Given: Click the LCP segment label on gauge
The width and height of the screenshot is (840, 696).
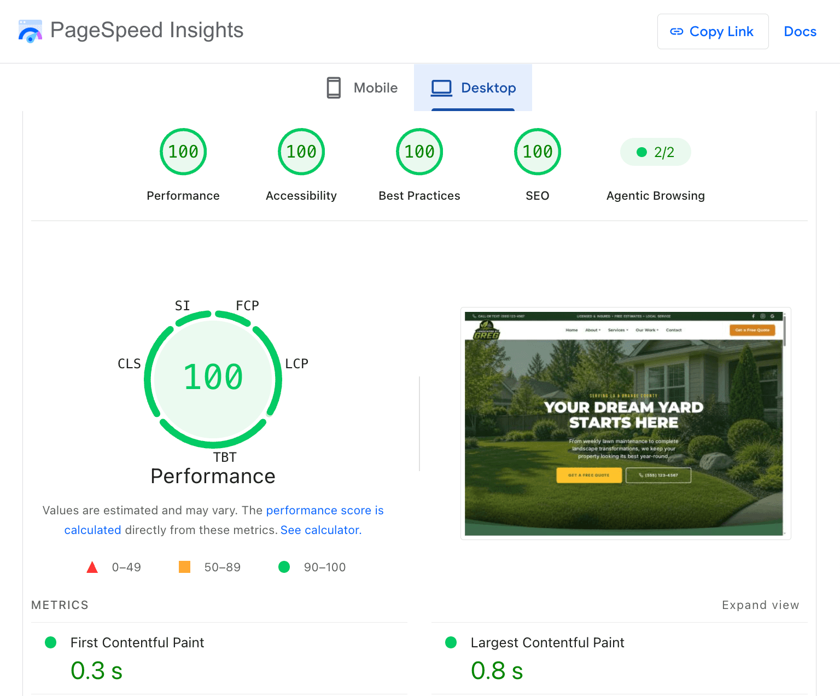Looking at the screenshot, I should [x=297, y=364].
